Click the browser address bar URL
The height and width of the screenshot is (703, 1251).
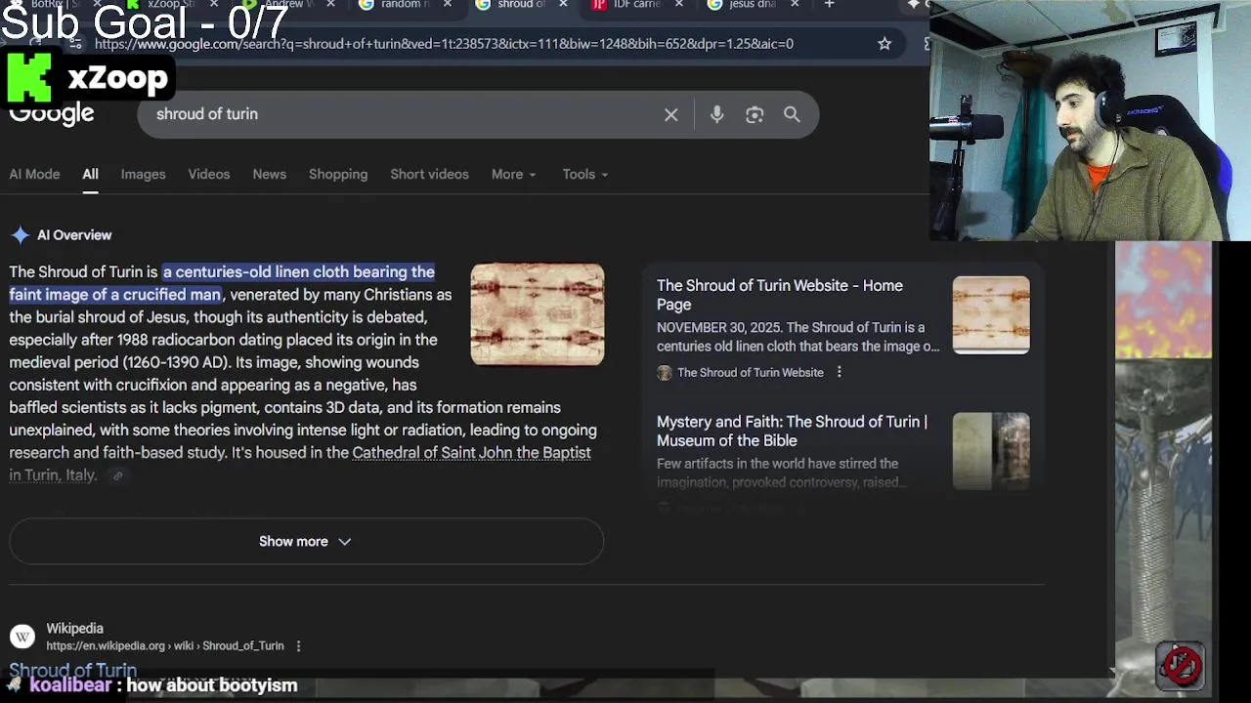point(444,44)
